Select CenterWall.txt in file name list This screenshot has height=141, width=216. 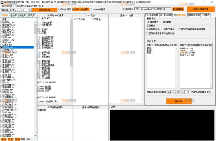pos(187,53)
